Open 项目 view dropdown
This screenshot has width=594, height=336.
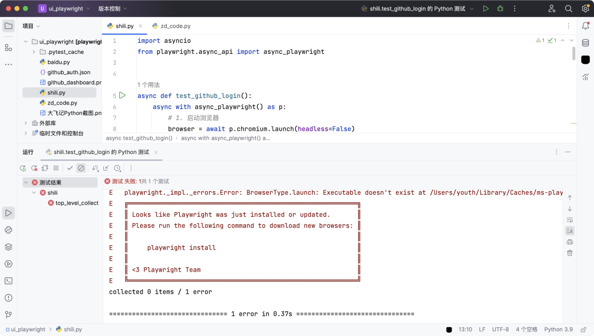[31, 26]
